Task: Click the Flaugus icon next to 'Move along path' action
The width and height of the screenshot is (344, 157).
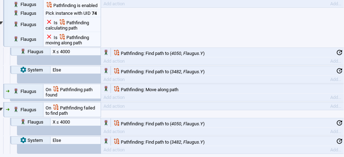Action: click(x=106, y=89)
